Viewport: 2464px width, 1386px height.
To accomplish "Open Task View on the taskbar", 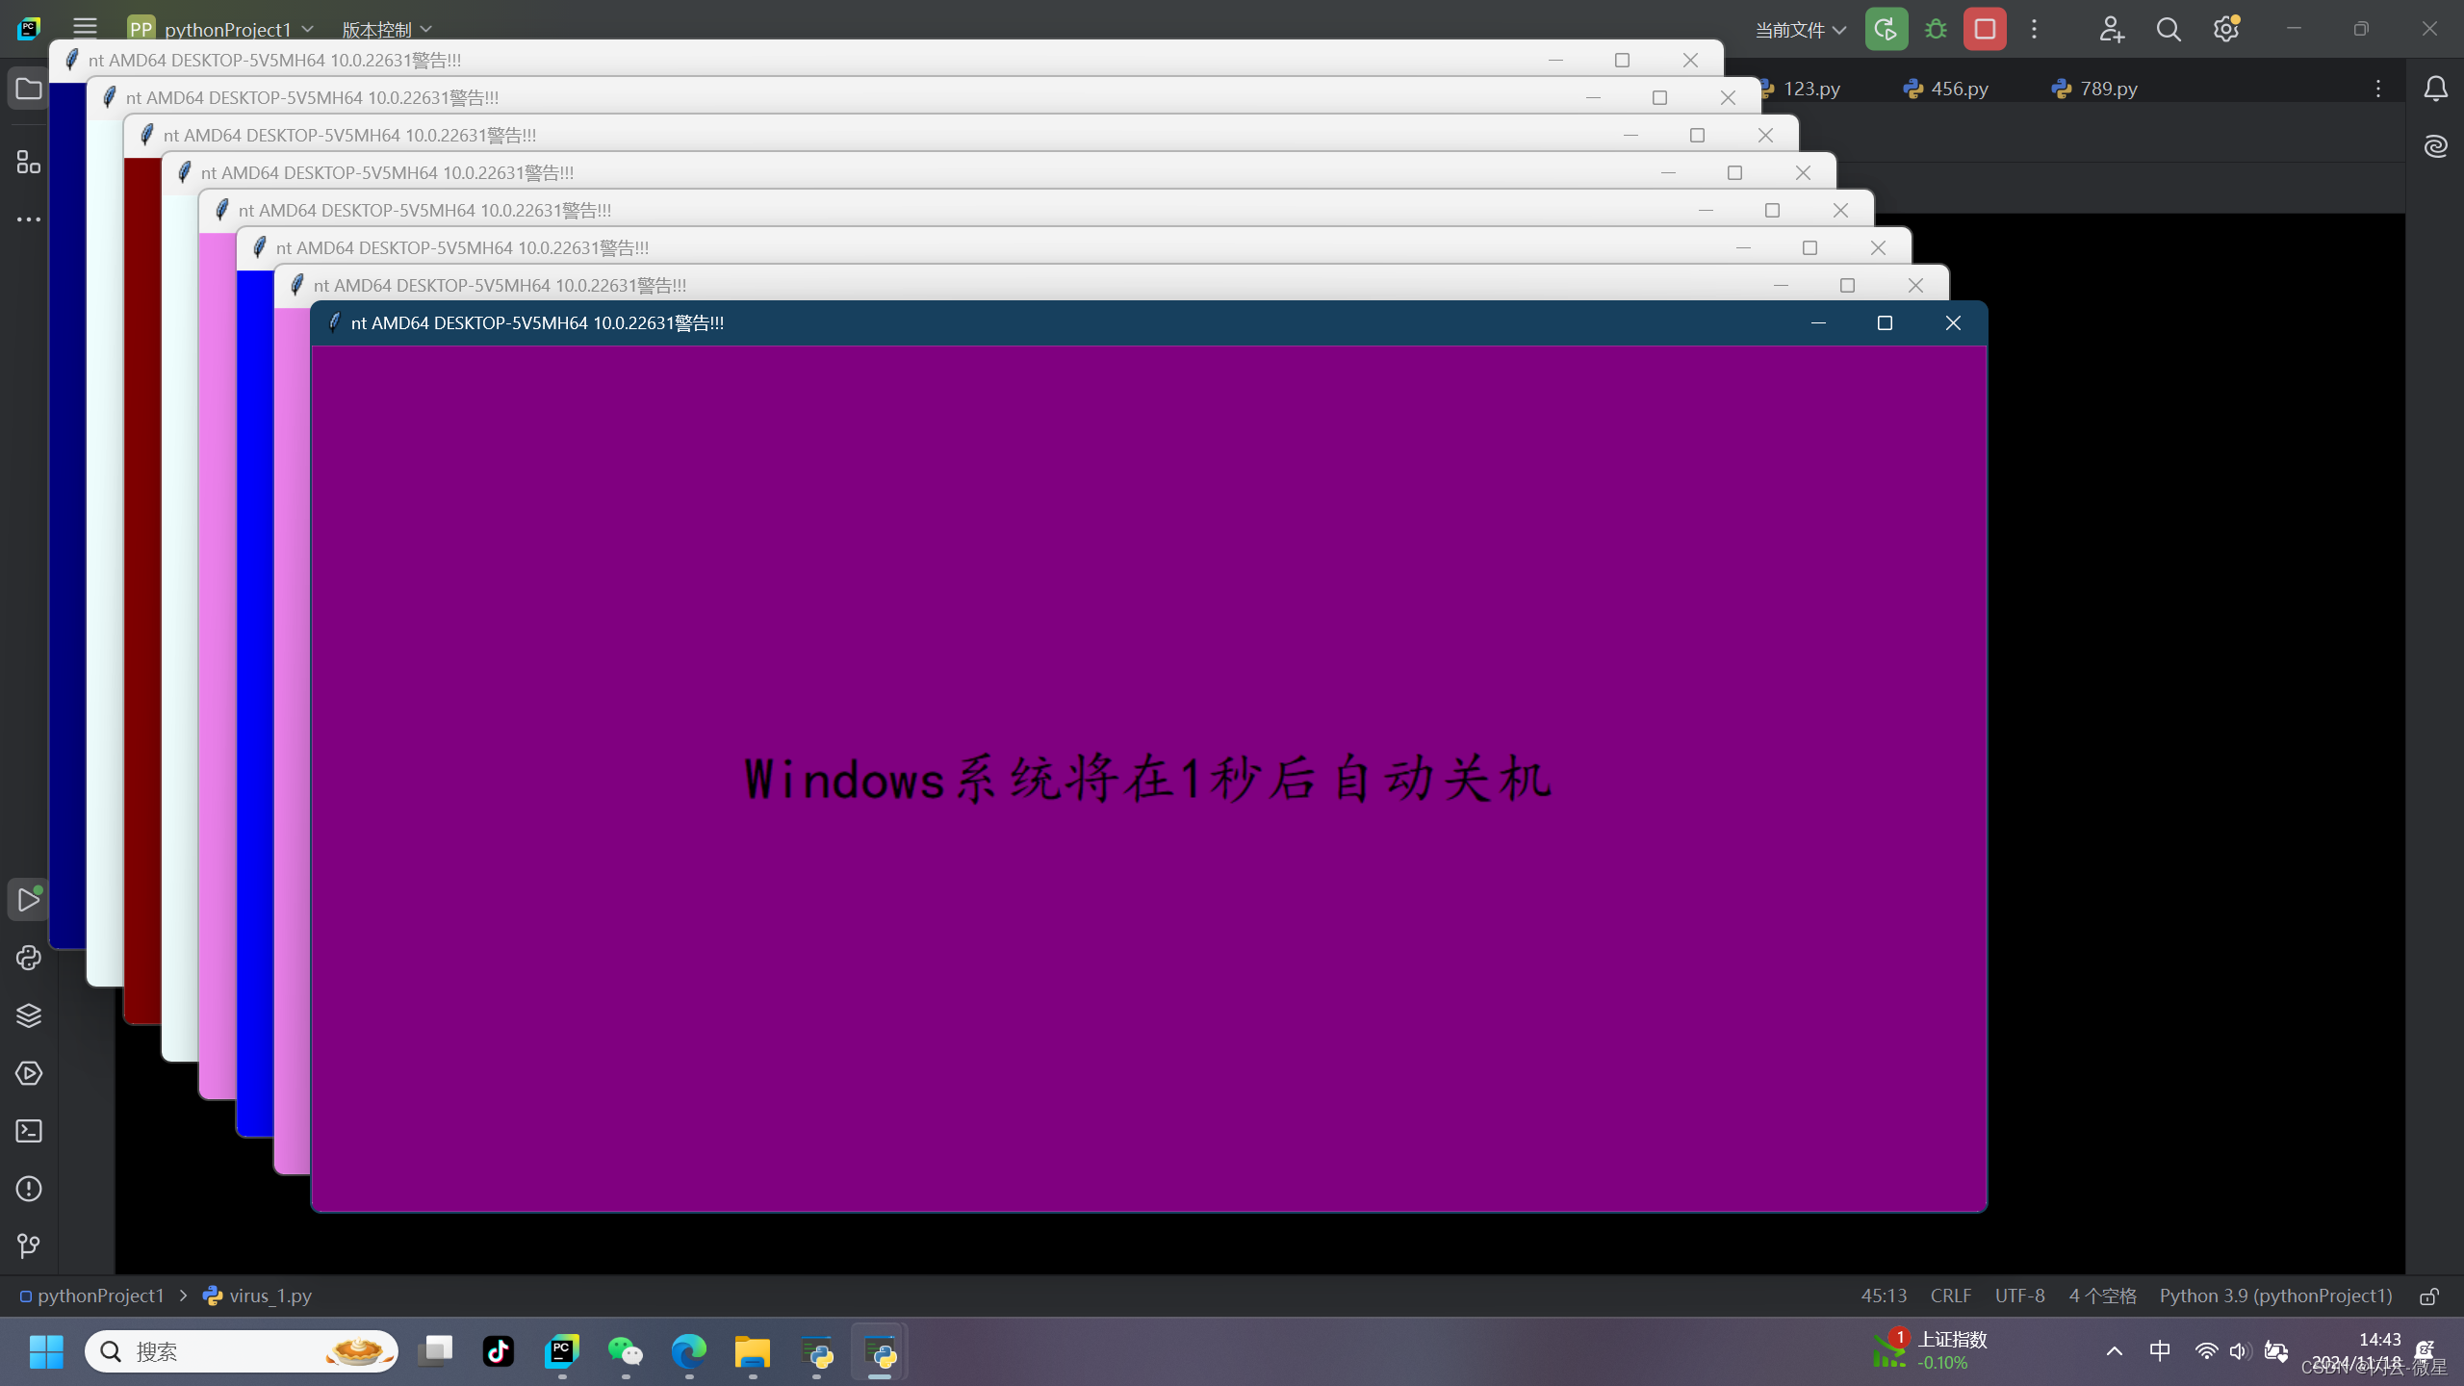I will tap(435, 1351).
